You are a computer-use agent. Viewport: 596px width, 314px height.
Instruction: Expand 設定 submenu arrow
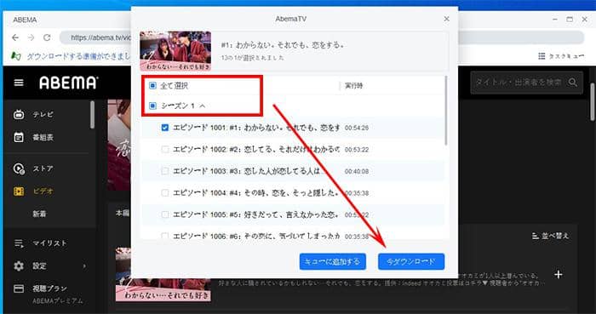pyautogui.click(x=84, y=266)
